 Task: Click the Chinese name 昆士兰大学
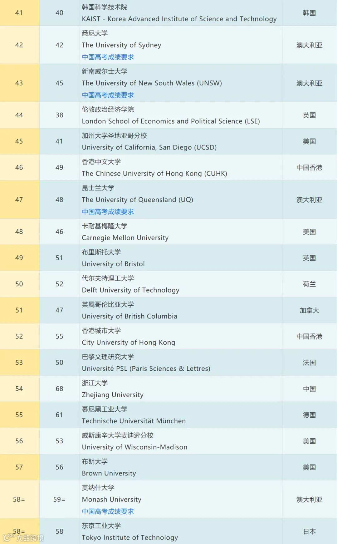coord(98,188)
